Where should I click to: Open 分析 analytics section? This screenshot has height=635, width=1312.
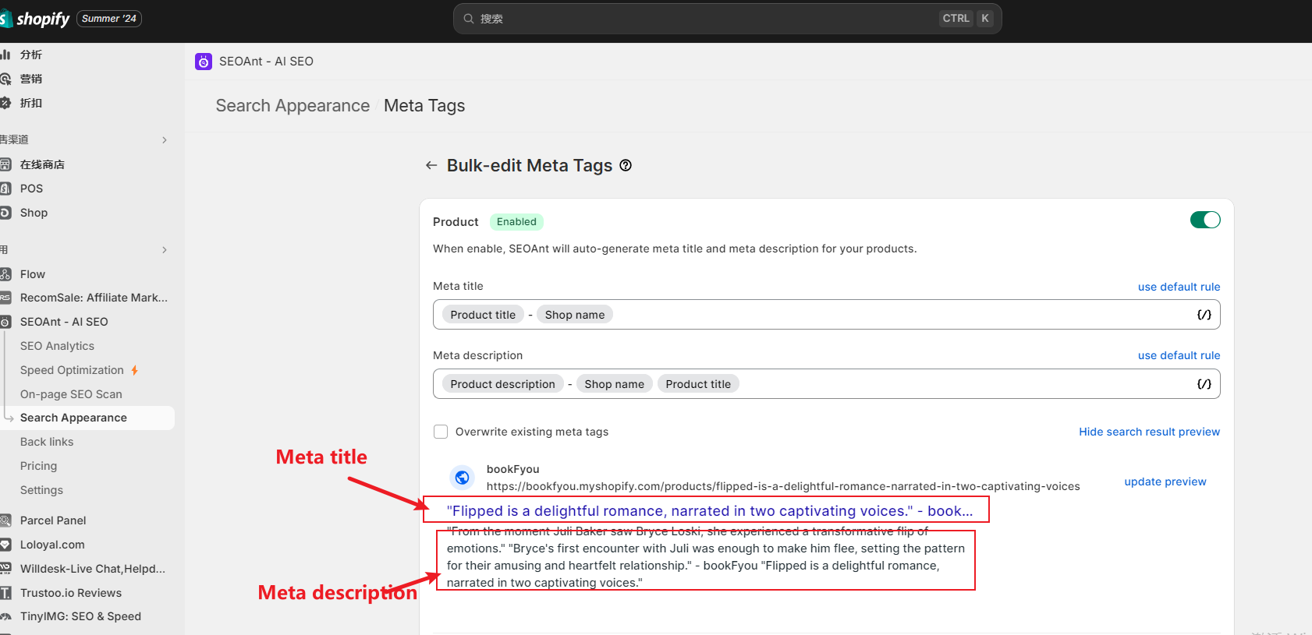pyautogui.click(x=31, y=55)
